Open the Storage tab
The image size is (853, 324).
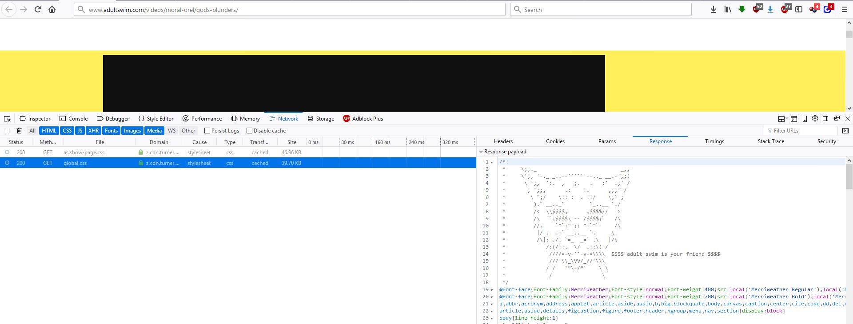[x=321, y=119]
